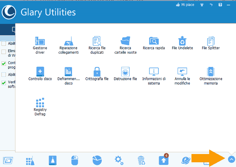The height and width of the screenshot is (167, 236).
Task: Click the Mi piace like button
Action: pos(185,5)
